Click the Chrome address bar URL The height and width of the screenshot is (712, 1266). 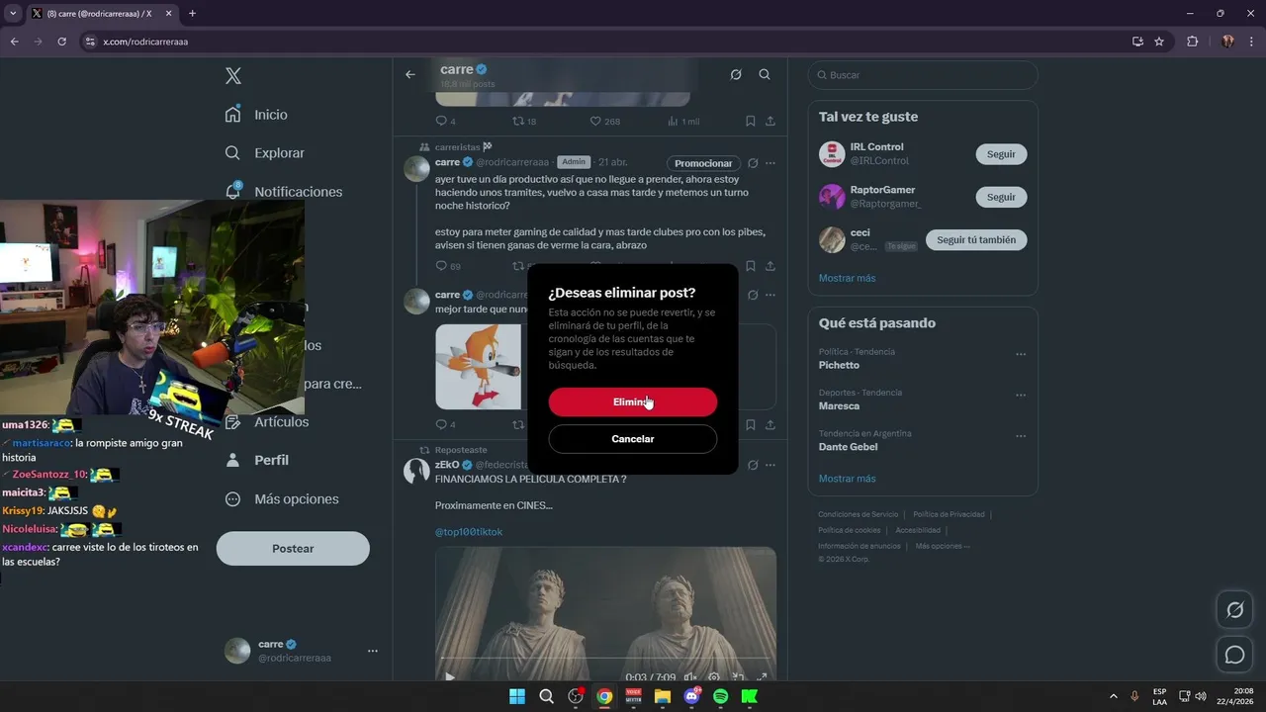click(145, 42)
